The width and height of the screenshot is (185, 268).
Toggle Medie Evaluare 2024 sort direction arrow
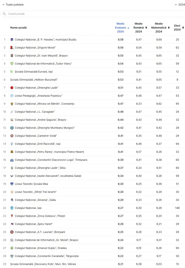point(128,28)
